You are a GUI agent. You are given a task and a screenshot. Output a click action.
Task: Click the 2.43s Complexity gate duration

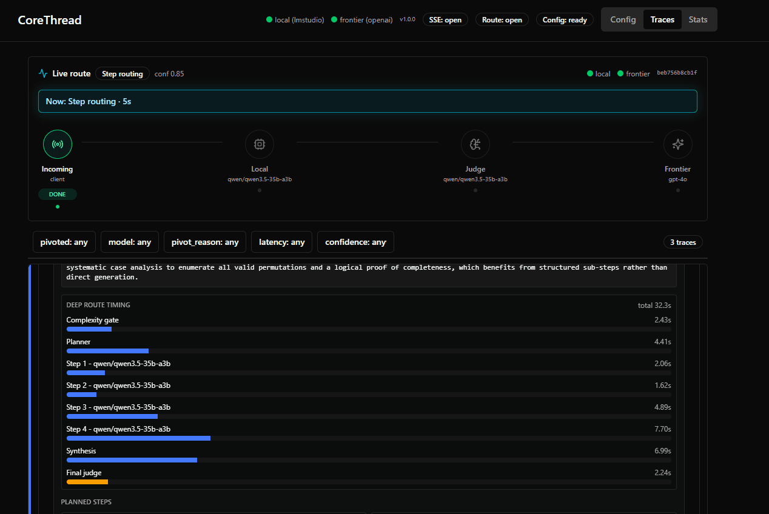tap(663, 320)
